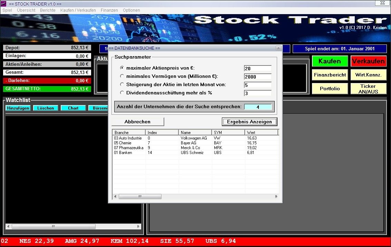The width and height of the screenshot is (391, 247).
Task: Click the Stock Trader icon in title bar
Action: (x=3, y=4)
